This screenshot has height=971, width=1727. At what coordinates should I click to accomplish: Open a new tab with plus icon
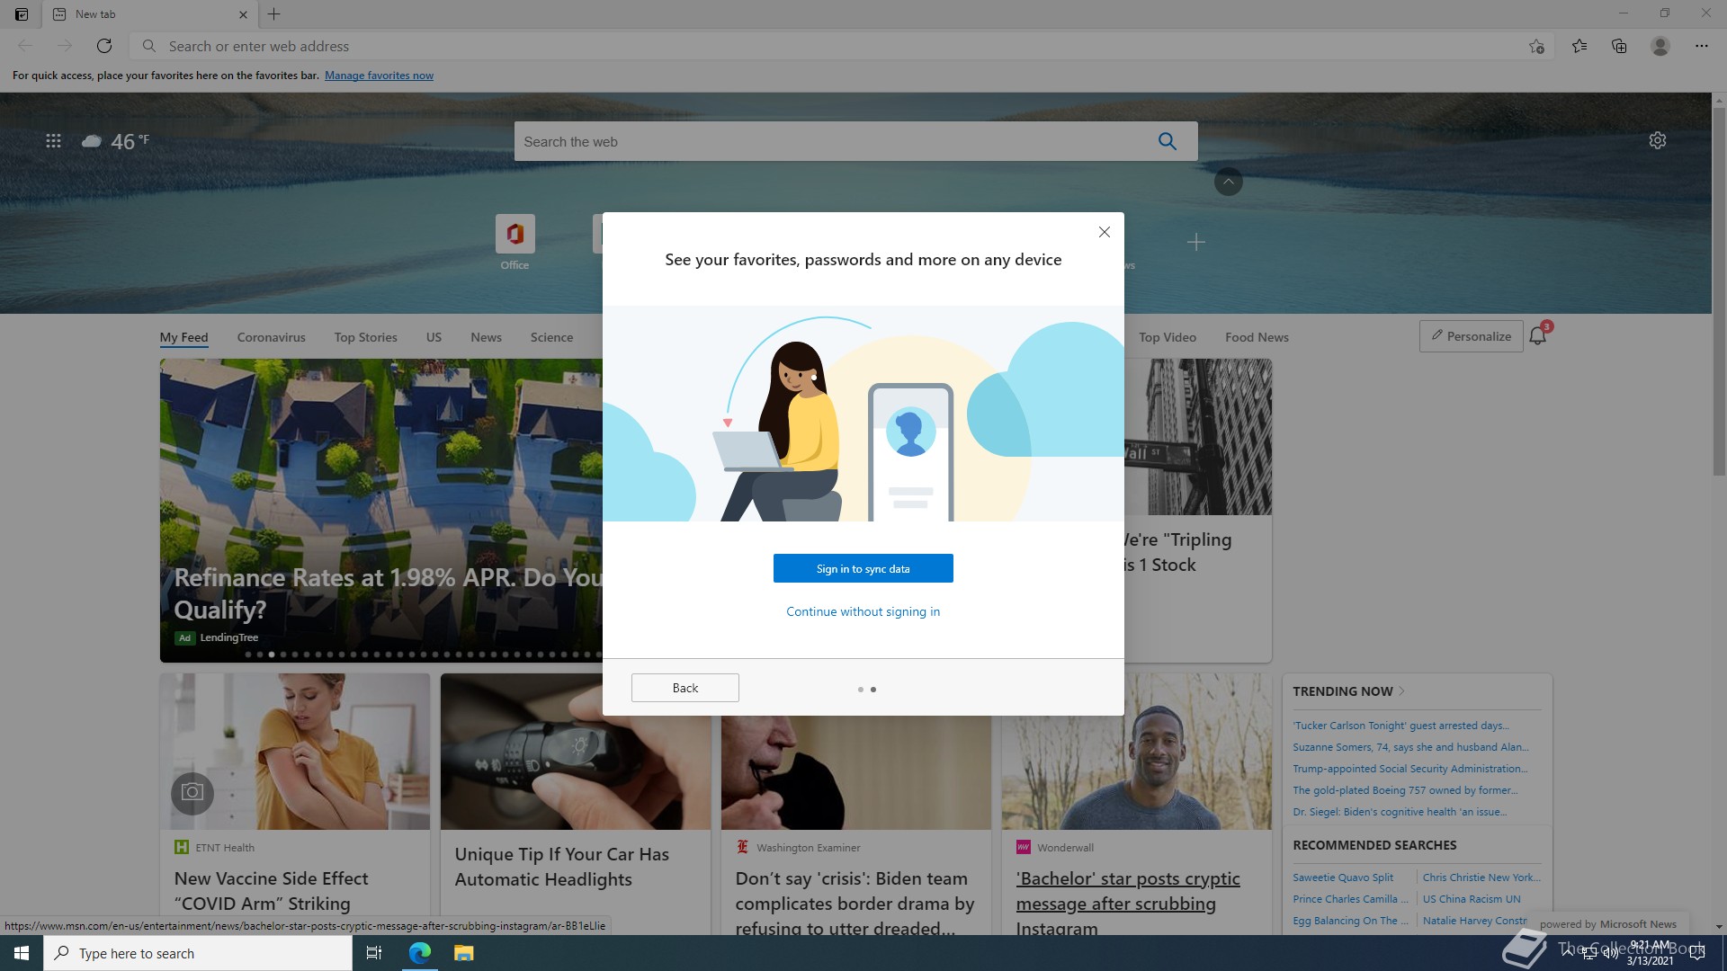274,14
